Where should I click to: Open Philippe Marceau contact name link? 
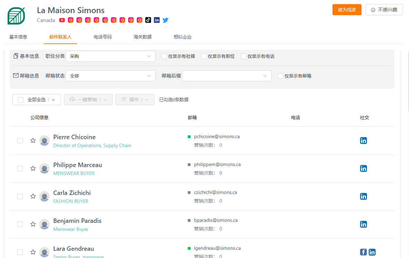[x=78, y=165]
